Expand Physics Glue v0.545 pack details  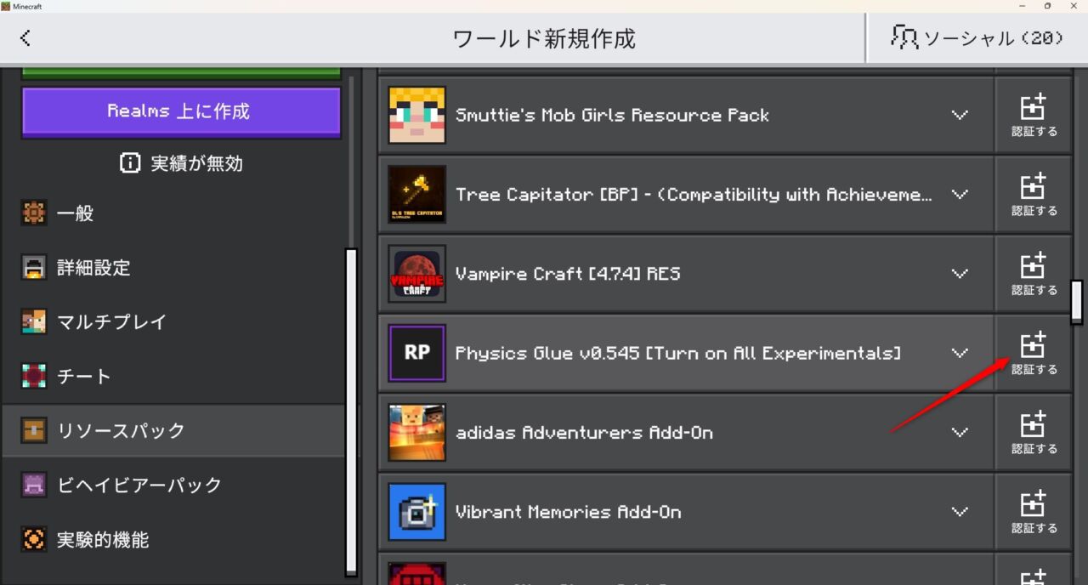pos(960,353)
